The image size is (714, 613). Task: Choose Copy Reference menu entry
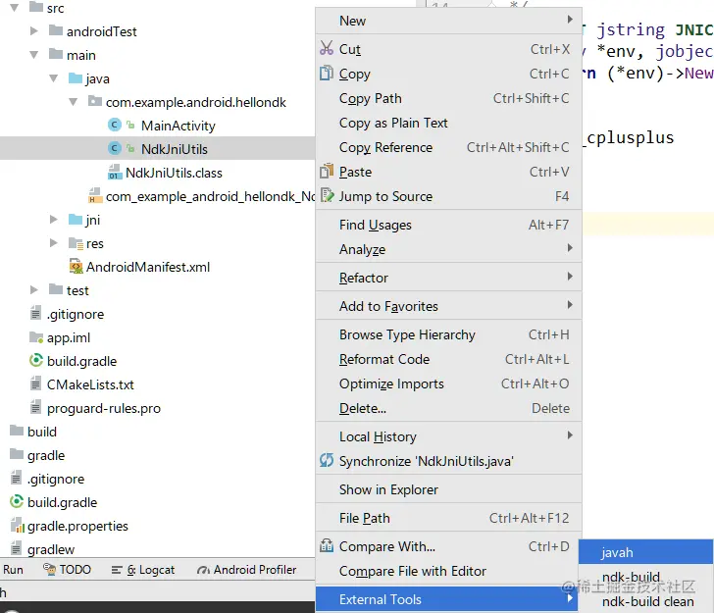click(x=448, y=147)
